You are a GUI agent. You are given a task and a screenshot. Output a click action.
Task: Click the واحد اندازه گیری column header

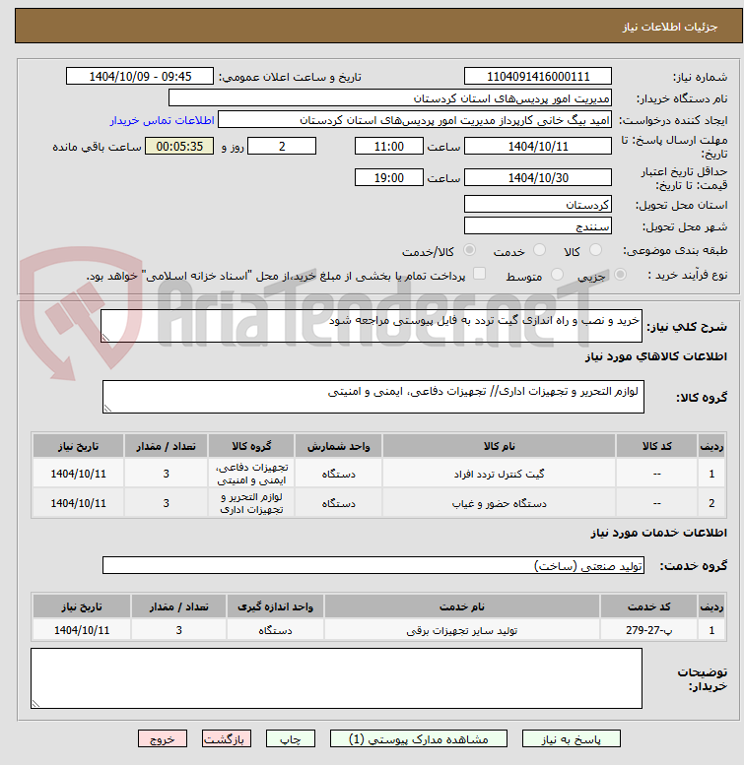(275, 606)
